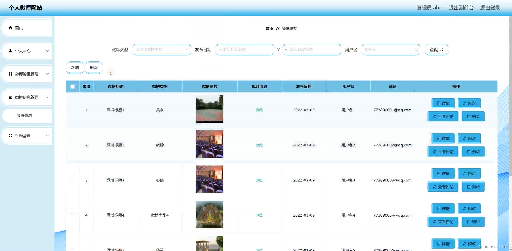Check the checkbox for row 1
Screen dimensions: 512x251
[72, 110]
